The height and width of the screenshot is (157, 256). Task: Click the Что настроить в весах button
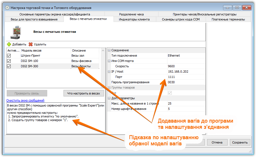click(x=83, y=93)
